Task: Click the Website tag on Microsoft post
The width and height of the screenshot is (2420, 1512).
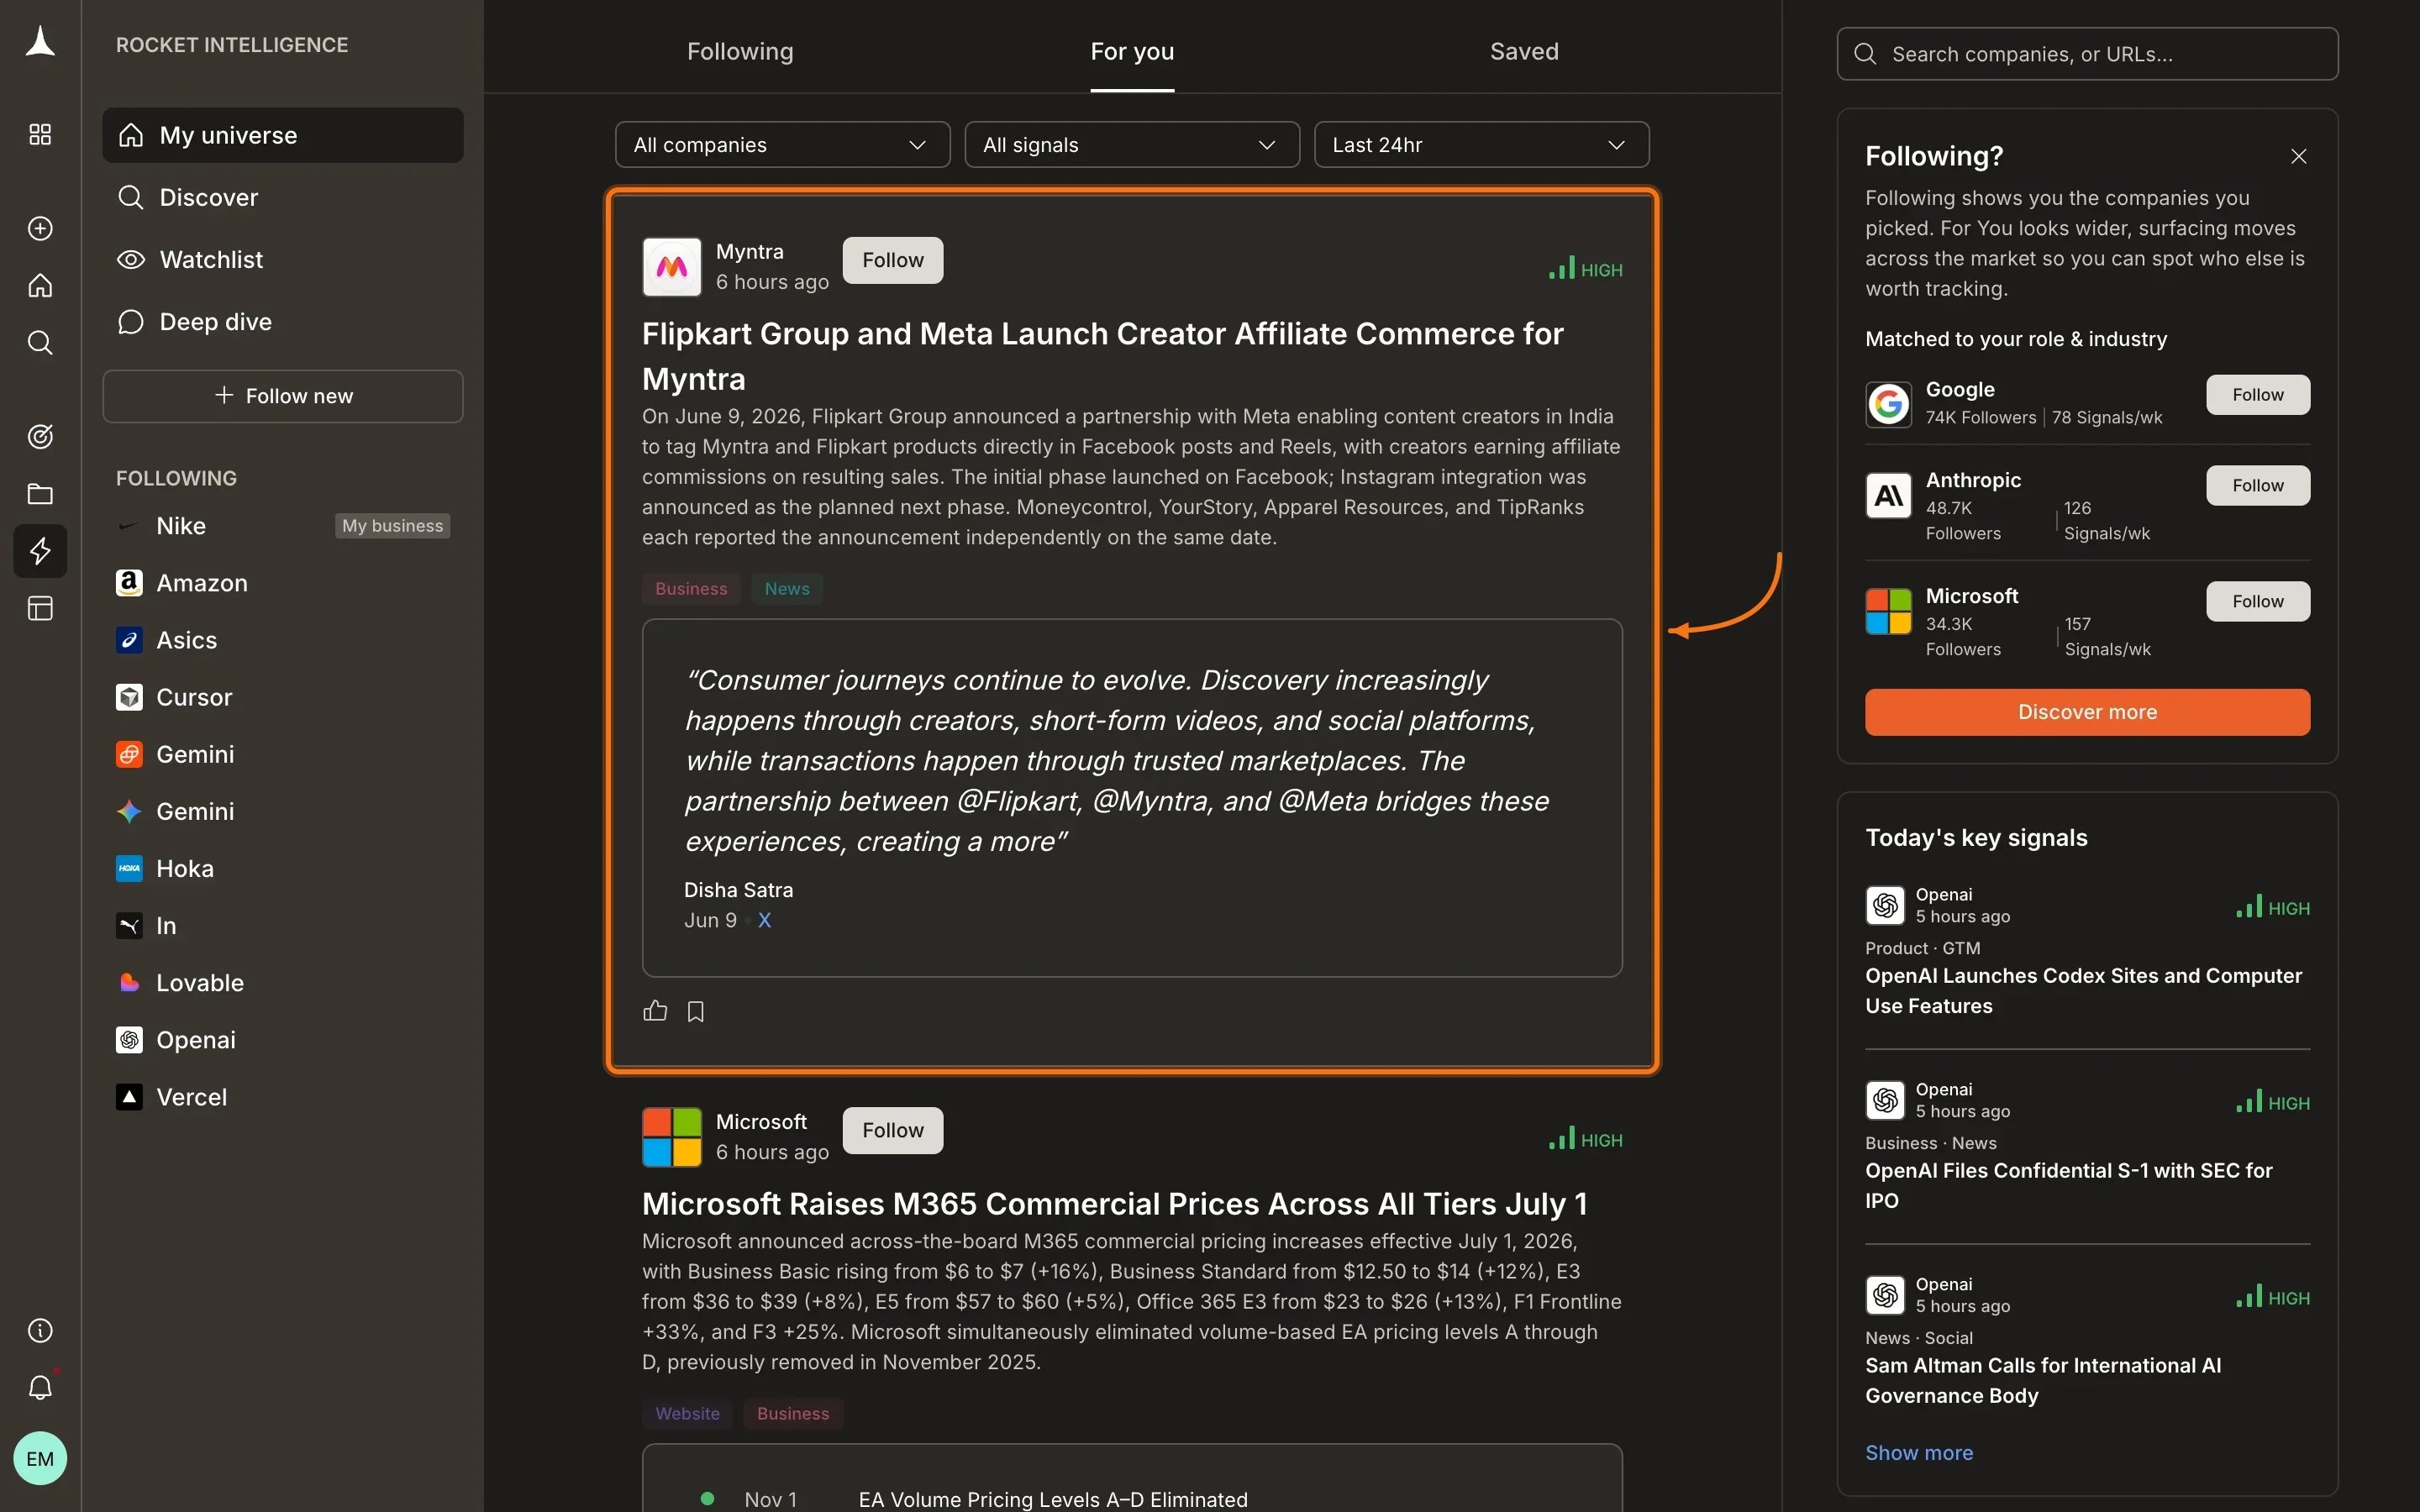Action: [687, 1413]
